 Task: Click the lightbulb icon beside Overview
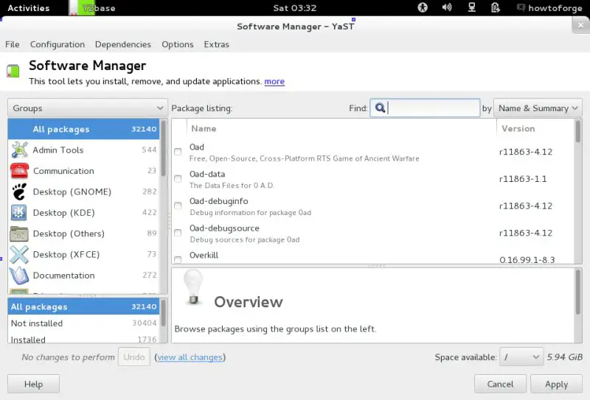pos(193,287)
